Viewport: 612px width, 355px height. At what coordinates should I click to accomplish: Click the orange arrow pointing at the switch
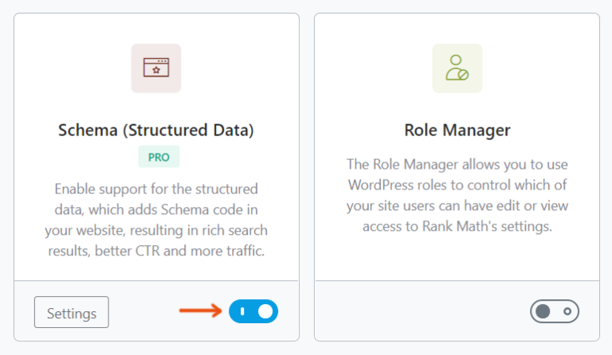199,311
